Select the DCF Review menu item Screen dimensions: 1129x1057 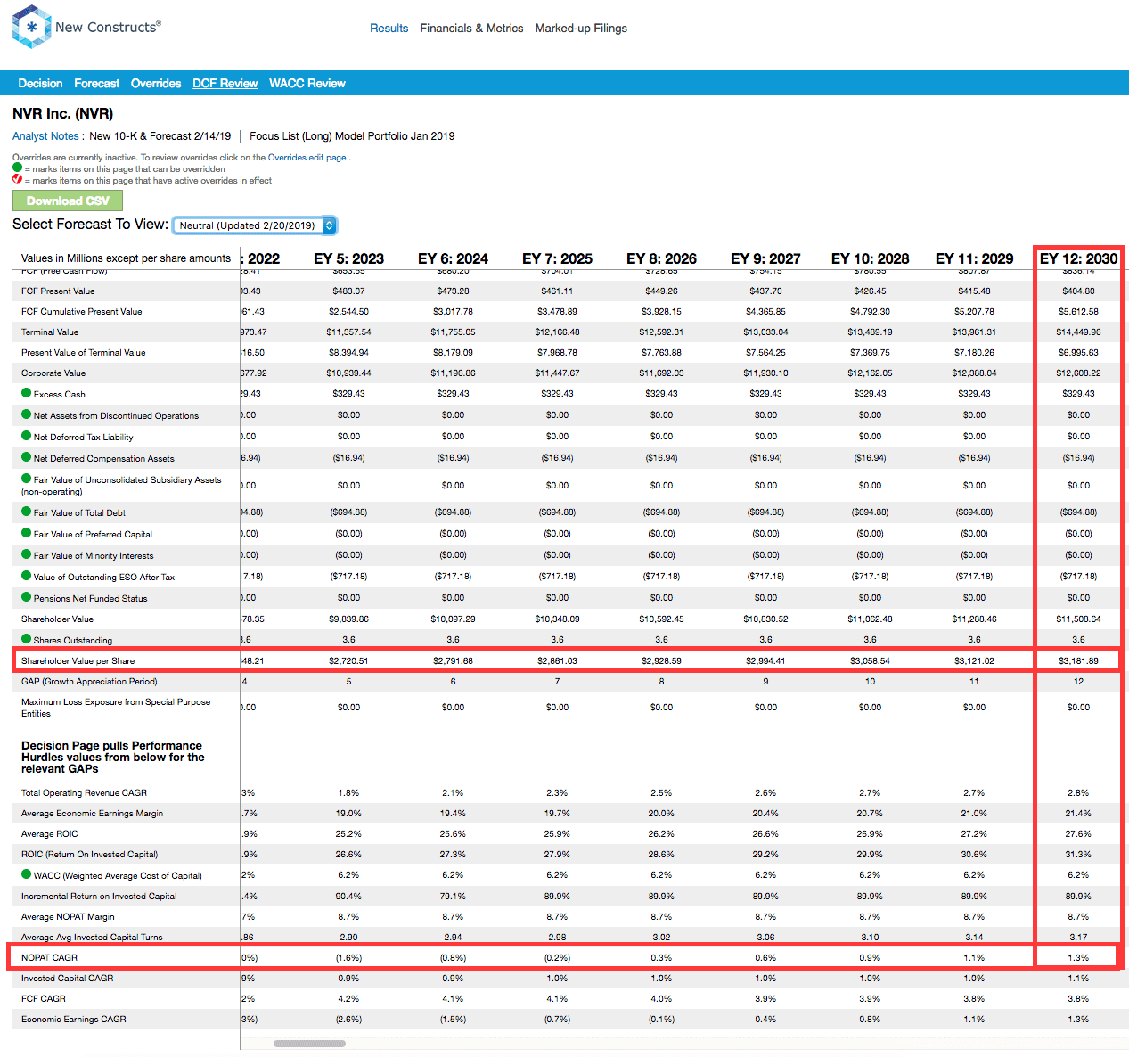pyautogui.click(x=225, y=84)
